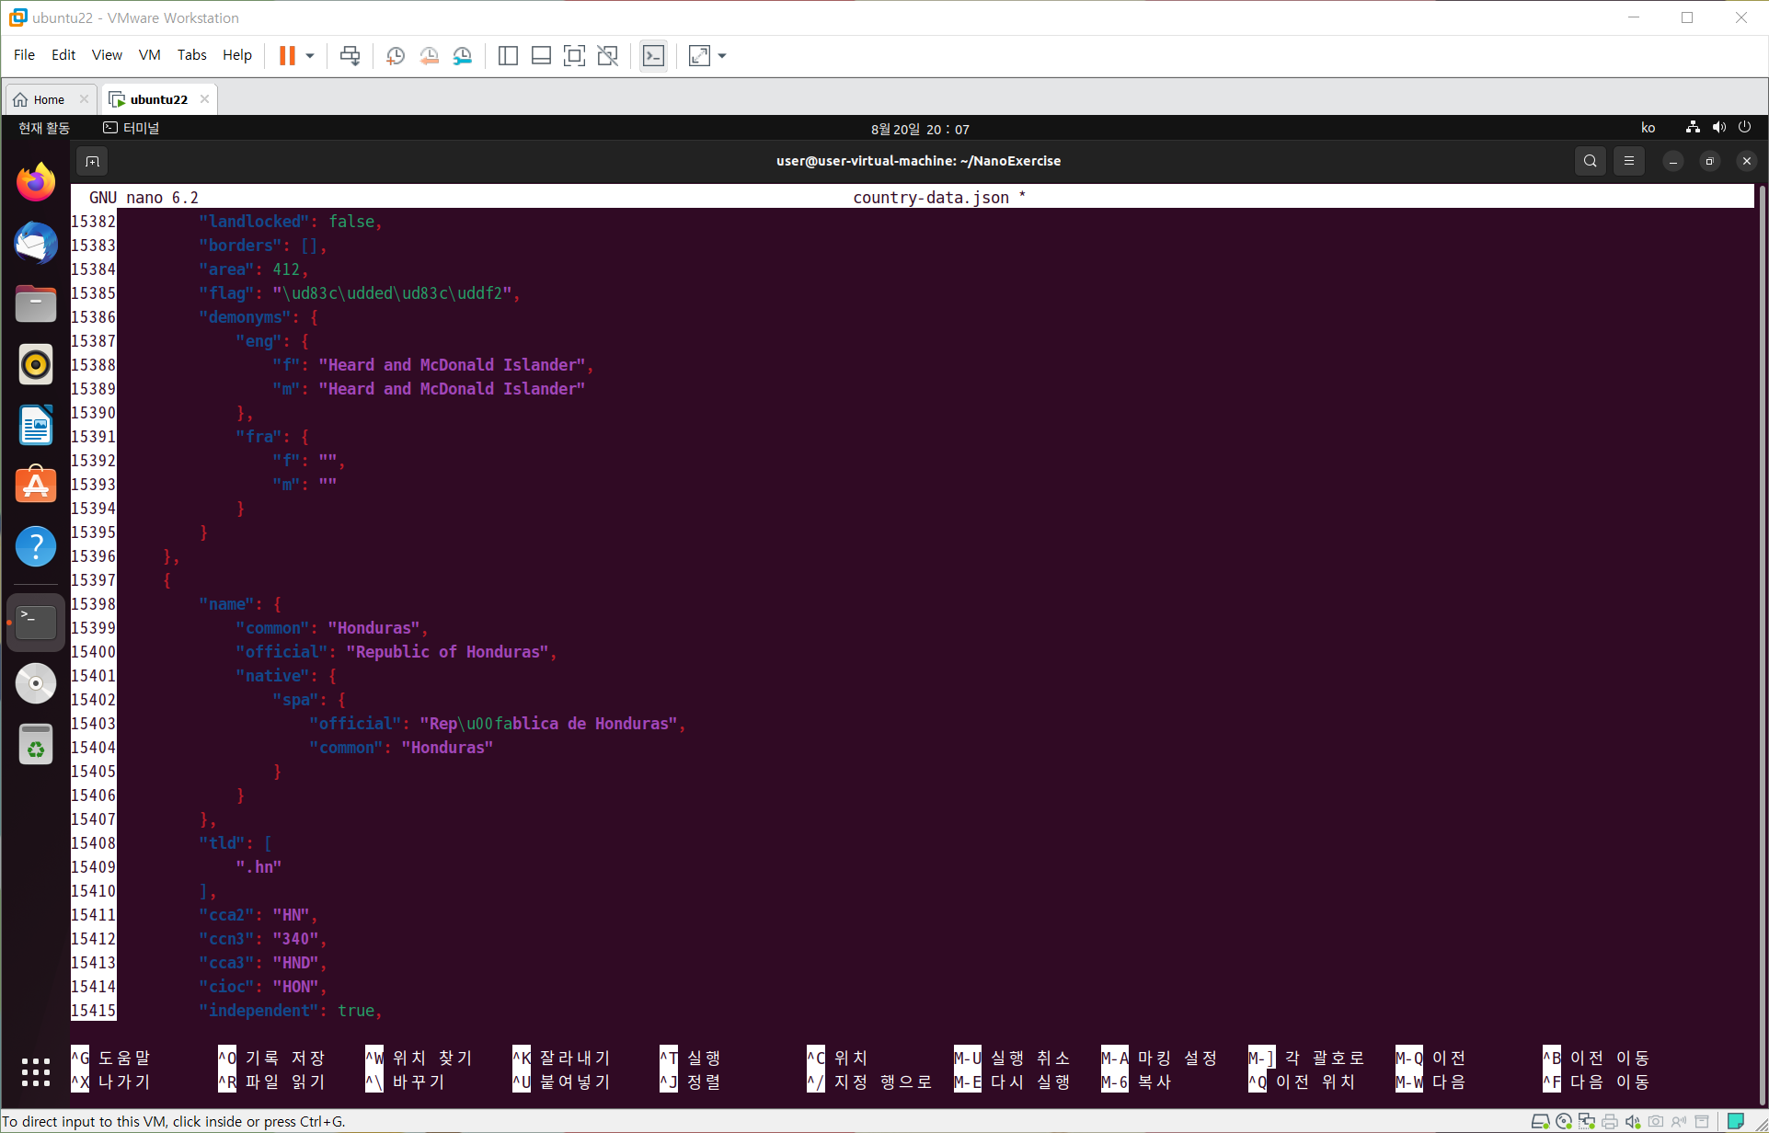
Task: Launch Firefox from the dock
Action: (x=36, y=182)
